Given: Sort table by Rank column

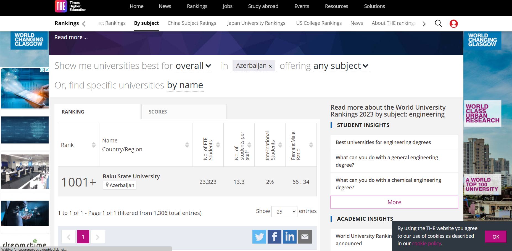Looking at the screenshot, I should click(94, 145).
